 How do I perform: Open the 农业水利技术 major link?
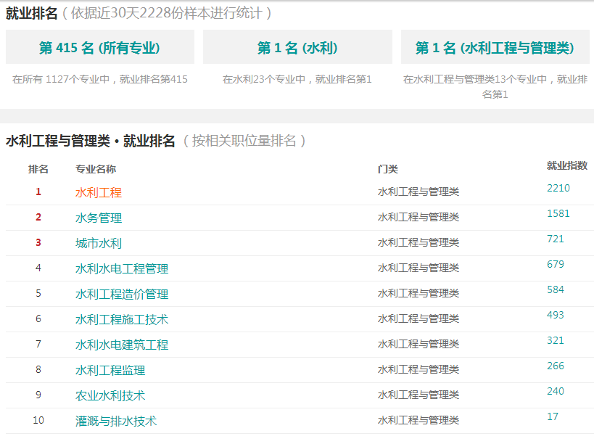pos(110,395)
